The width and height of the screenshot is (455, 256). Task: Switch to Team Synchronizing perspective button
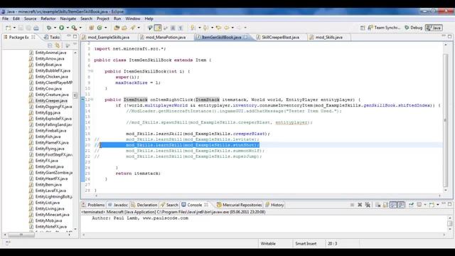[384, 28]
